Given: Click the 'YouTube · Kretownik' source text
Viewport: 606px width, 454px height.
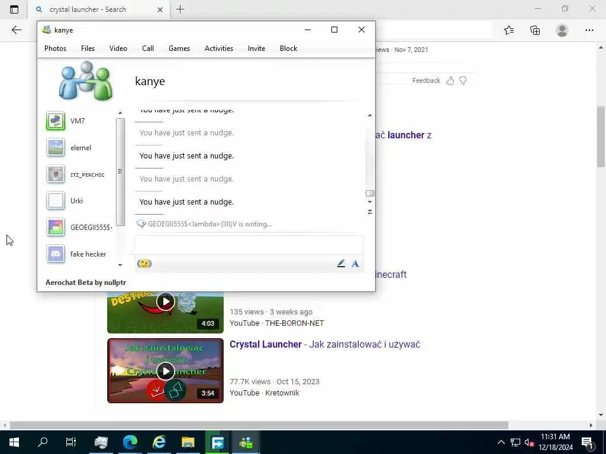Looking at the screenshot, I should (x=265, y=393).
